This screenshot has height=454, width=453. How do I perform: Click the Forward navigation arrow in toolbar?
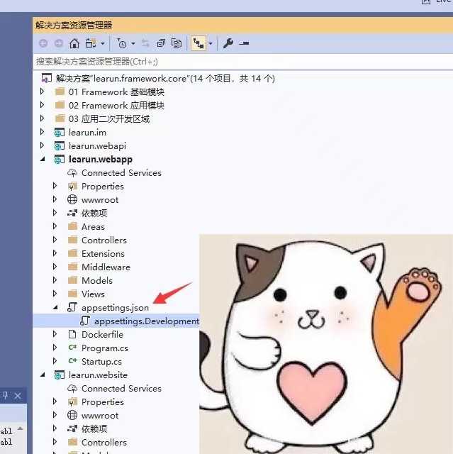(x=59, y=43)
